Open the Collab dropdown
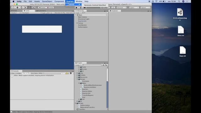This screenshot has height=113, width=201. pyautogui.click(x=105, y=8)
